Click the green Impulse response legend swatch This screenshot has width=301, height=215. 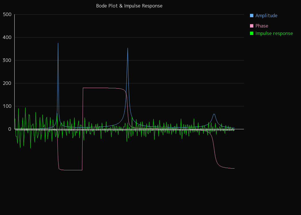pos(252,33)
